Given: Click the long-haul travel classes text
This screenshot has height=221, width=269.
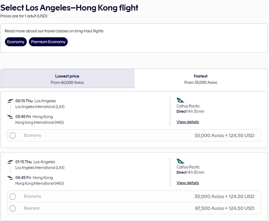Looking at the screenshot, I should [x=54, y=31].
